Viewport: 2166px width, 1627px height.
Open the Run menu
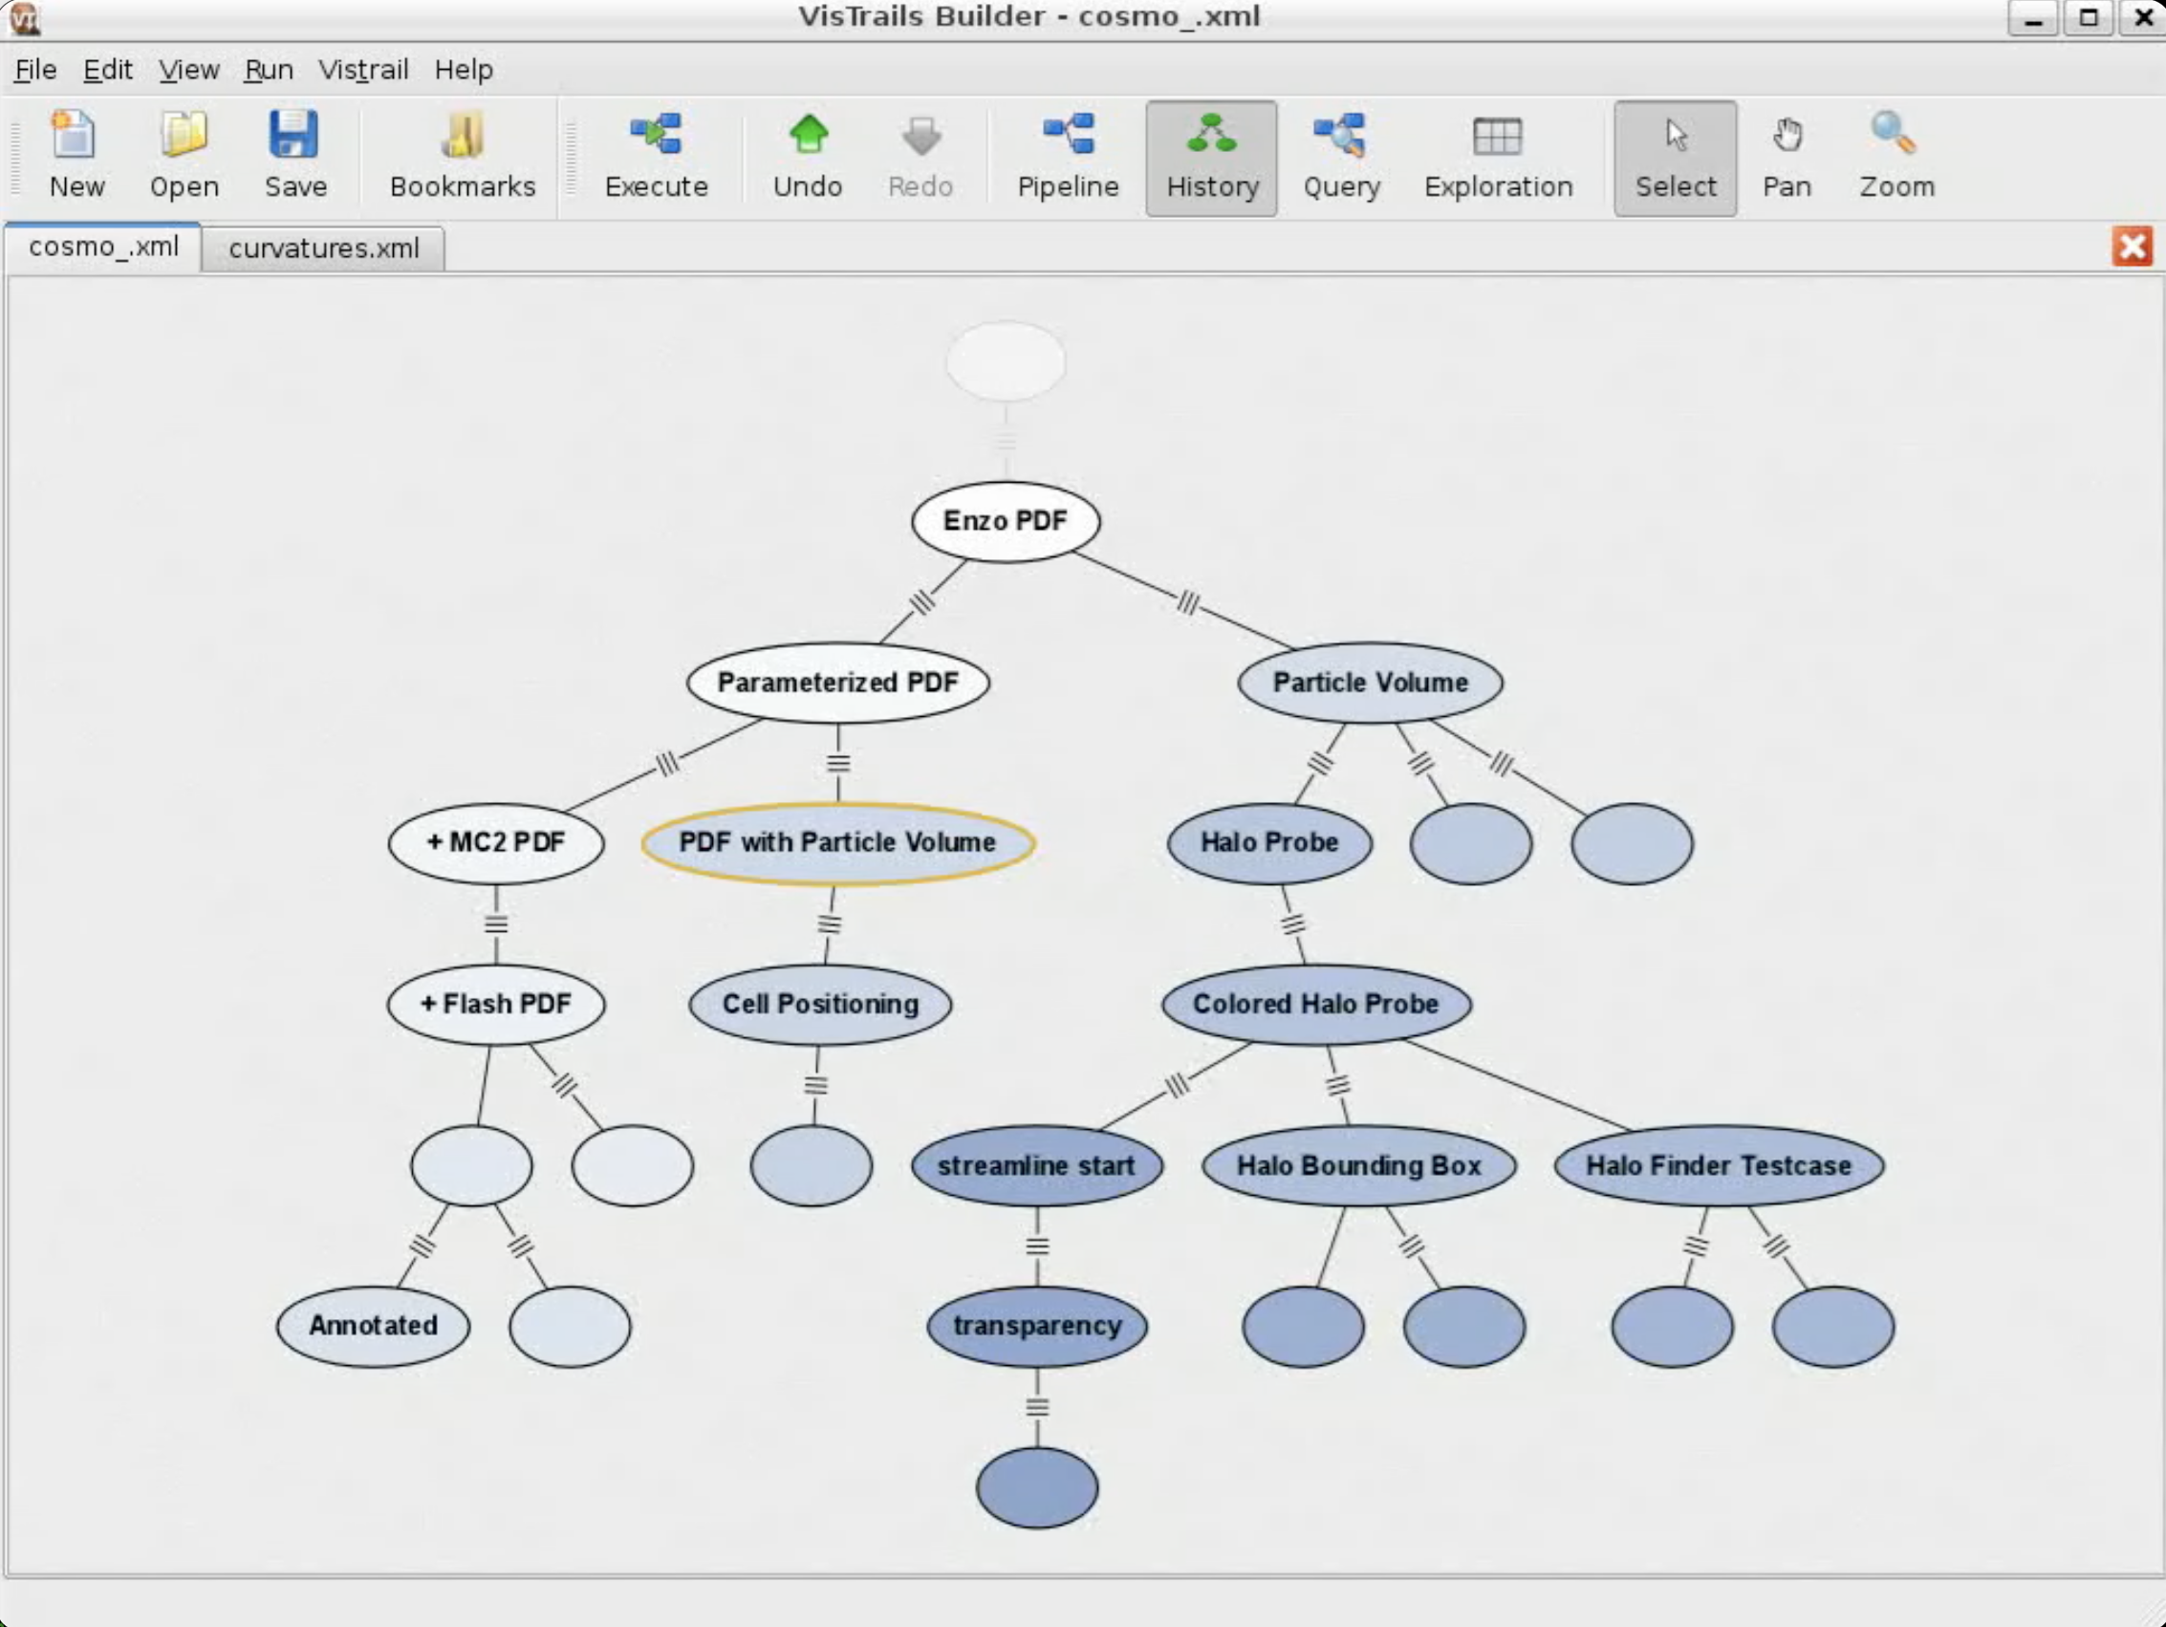pos(269,70)
